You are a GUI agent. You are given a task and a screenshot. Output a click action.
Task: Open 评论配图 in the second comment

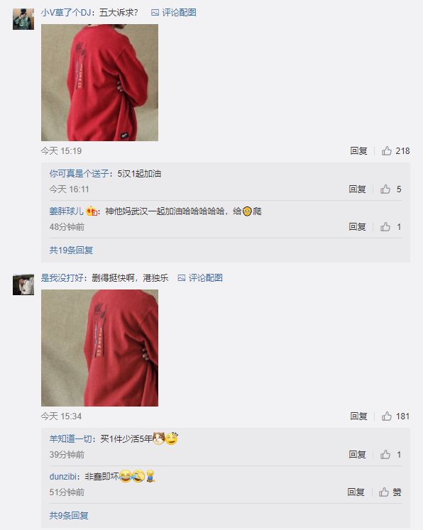200,278
